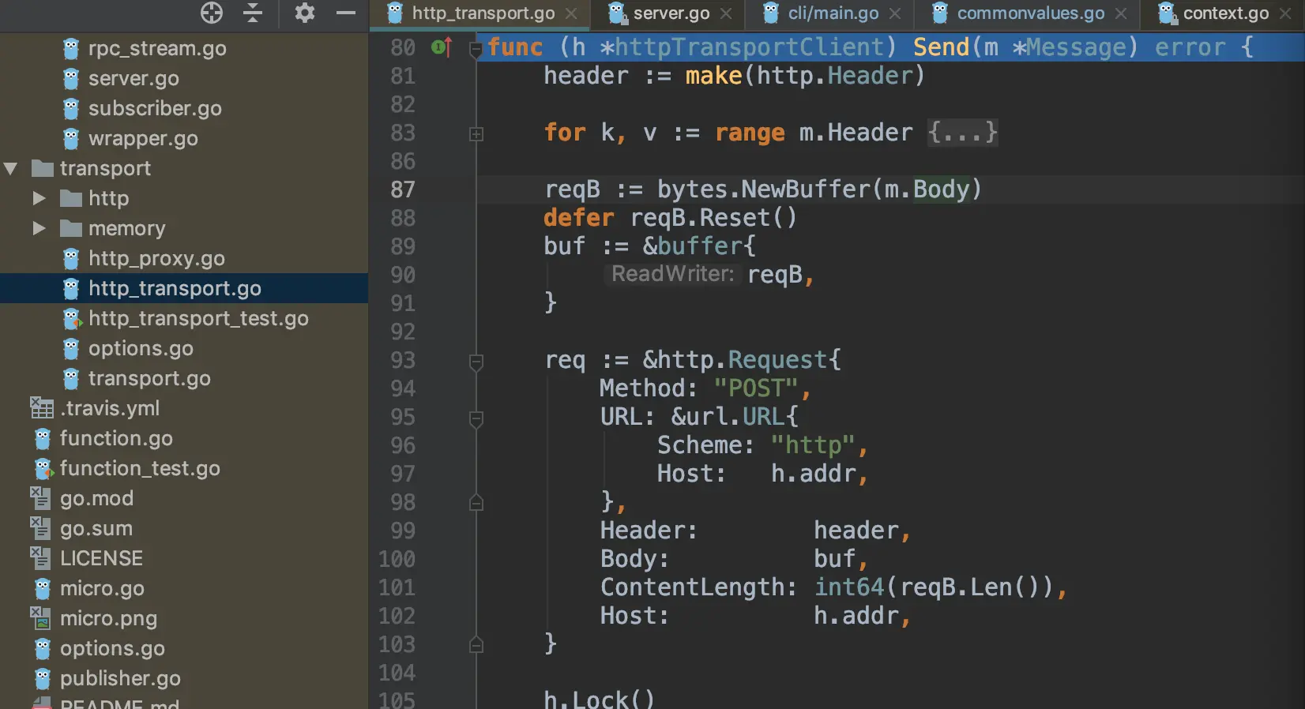This screenshot has width=1305, height=709.
Task: Close the http_transport.go editor tab
Action: pyautogui.click(x=571, y=13)
